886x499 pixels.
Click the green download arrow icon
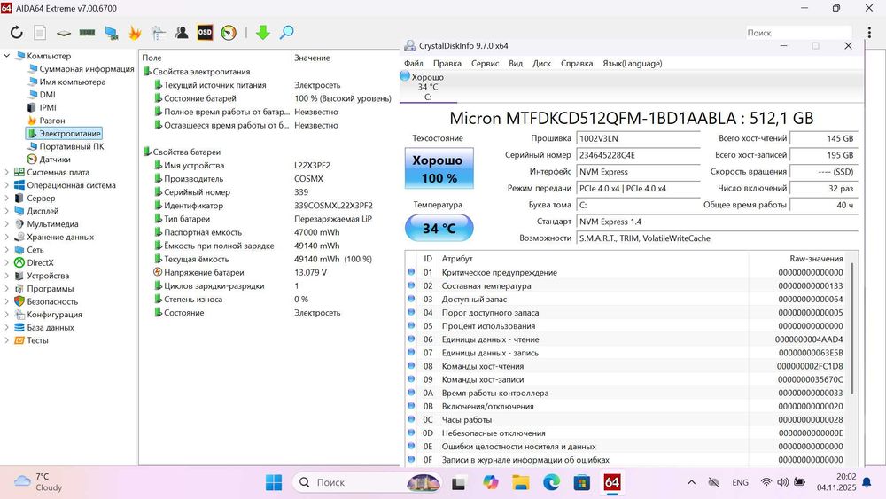[262, 33]
